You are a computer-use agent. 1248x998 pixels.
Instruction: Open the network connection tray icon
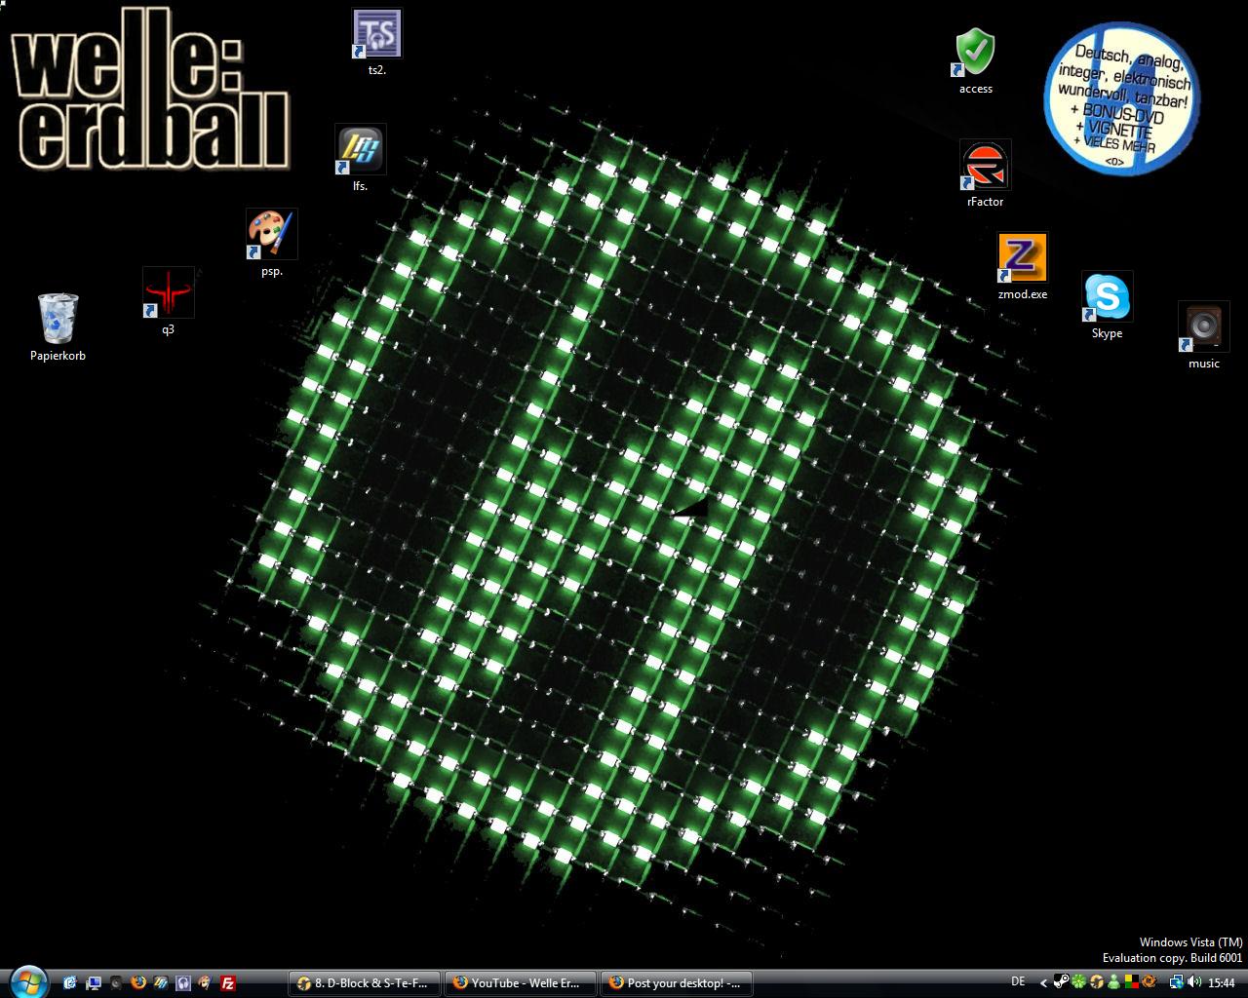click(1176, 982)
